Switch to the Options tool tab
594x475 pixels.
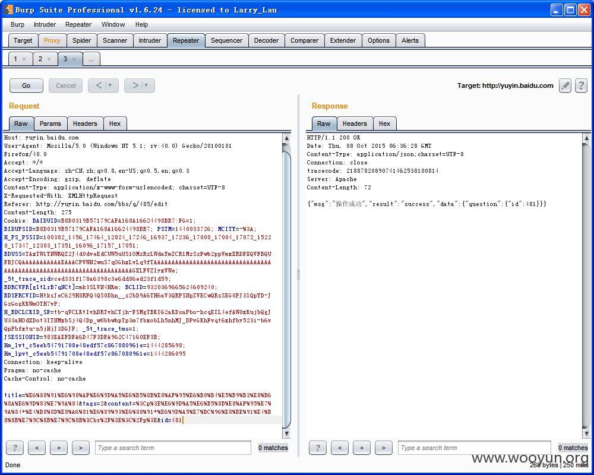coord(378,40)
